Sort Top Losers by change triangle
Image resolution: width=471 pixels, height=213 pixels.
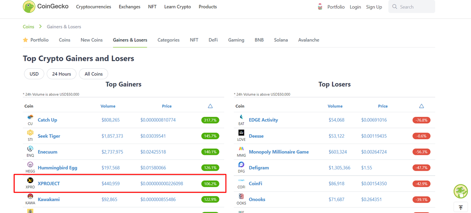point(422,106)
